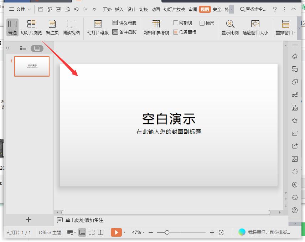
Task: Undo the last action
Action: tap(76, 9)
